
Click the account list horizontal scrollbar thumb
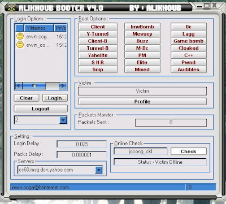tap(34, 86)
